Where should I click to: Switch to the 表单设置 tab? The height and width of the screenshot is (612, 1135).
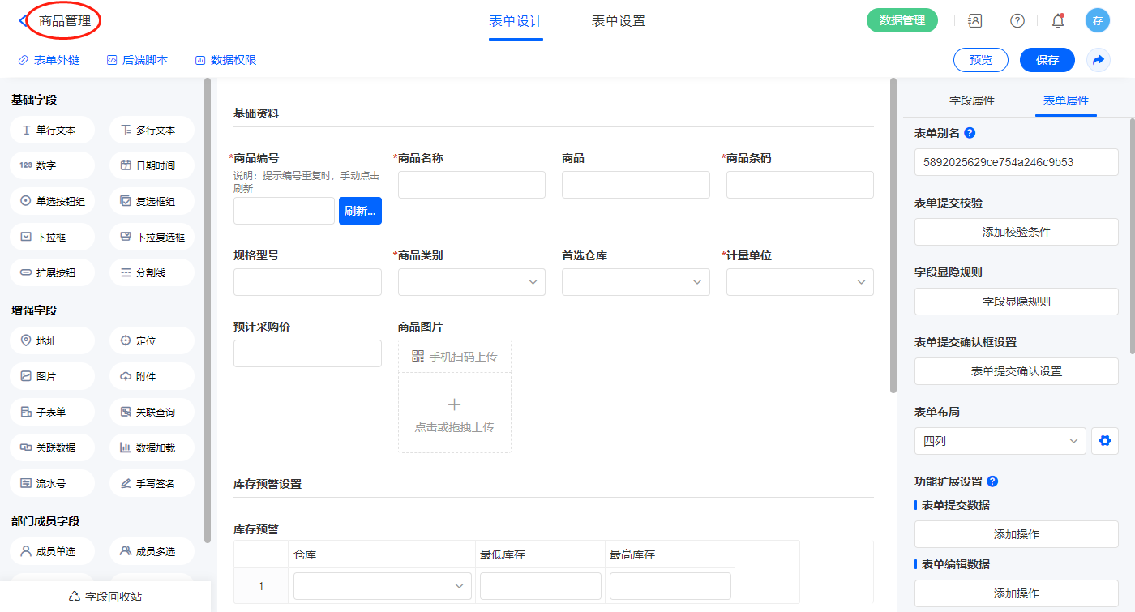tap(619, 21)
